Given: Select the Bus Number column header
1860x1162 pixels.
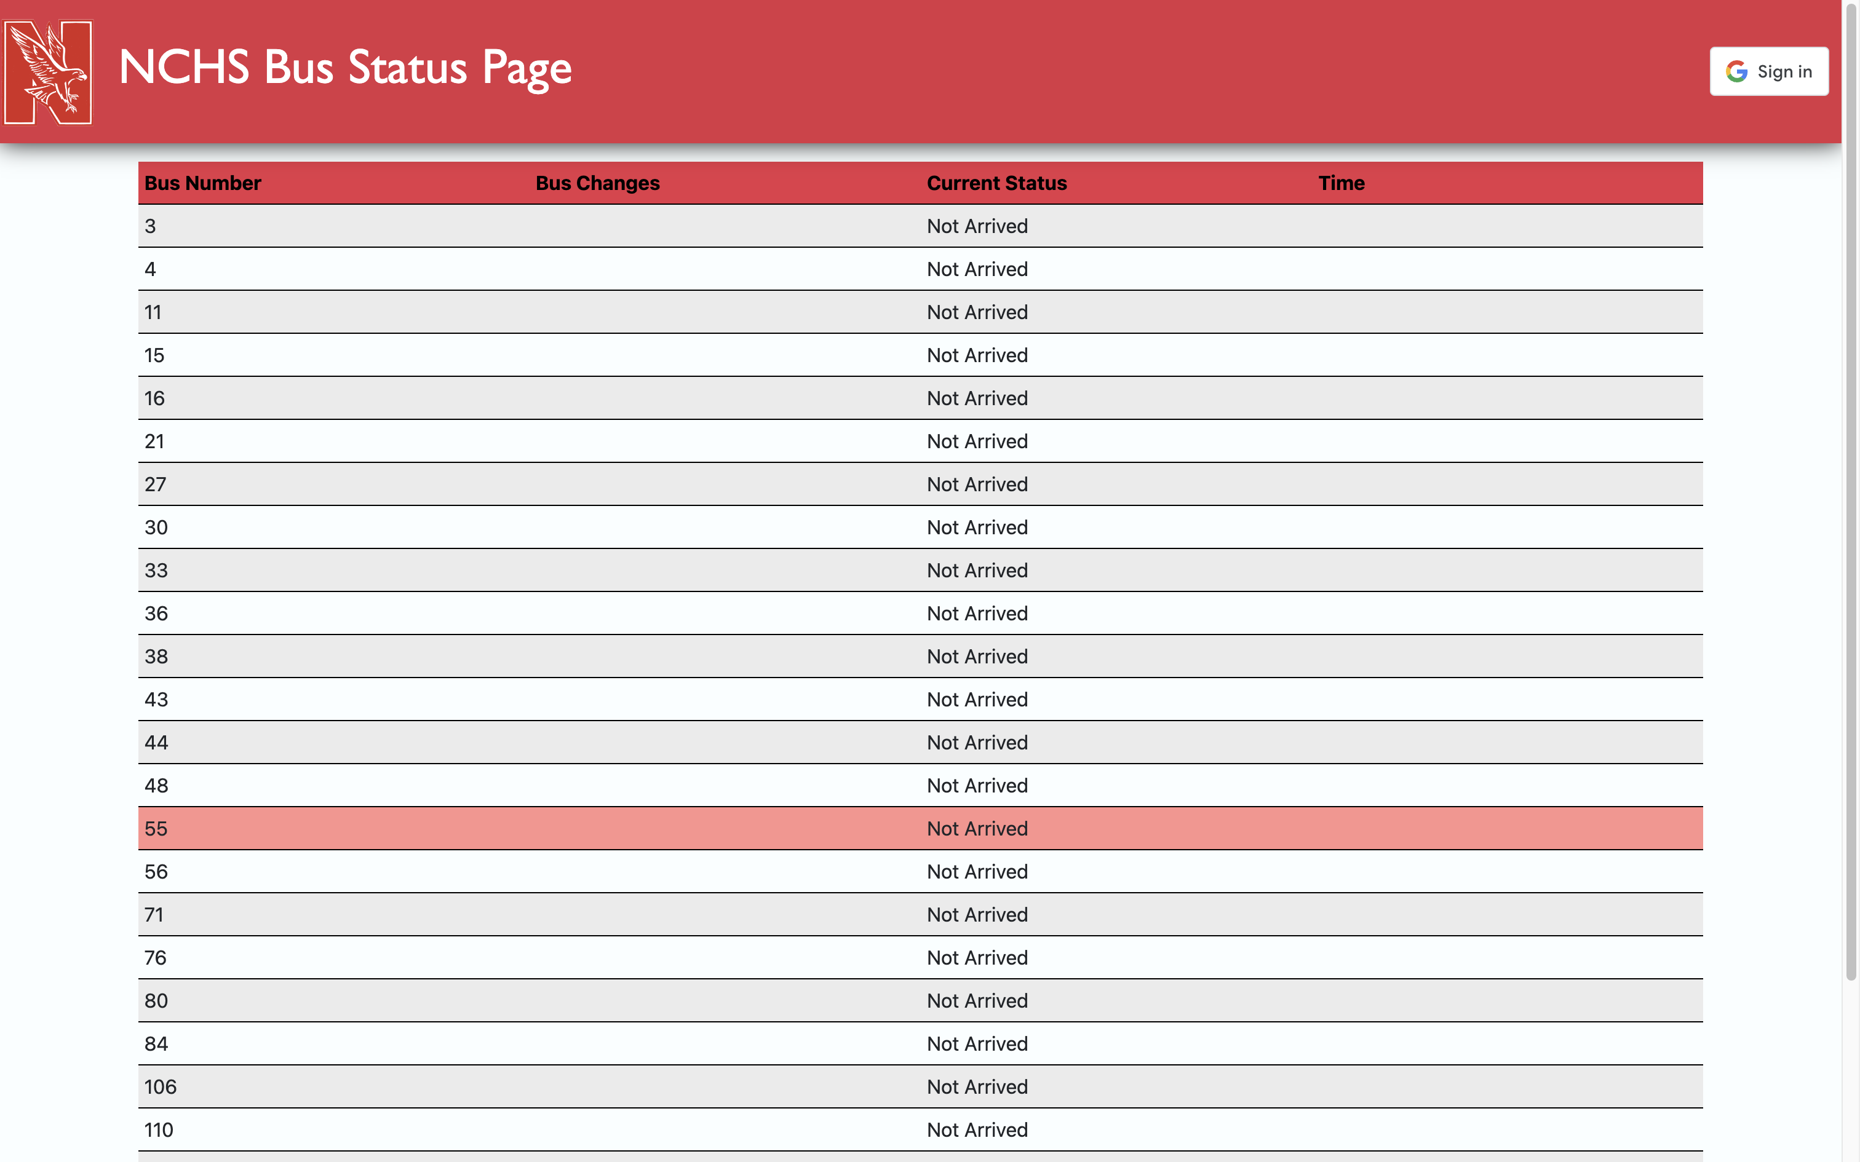Looking at the screenshot, I should (203, 183).
